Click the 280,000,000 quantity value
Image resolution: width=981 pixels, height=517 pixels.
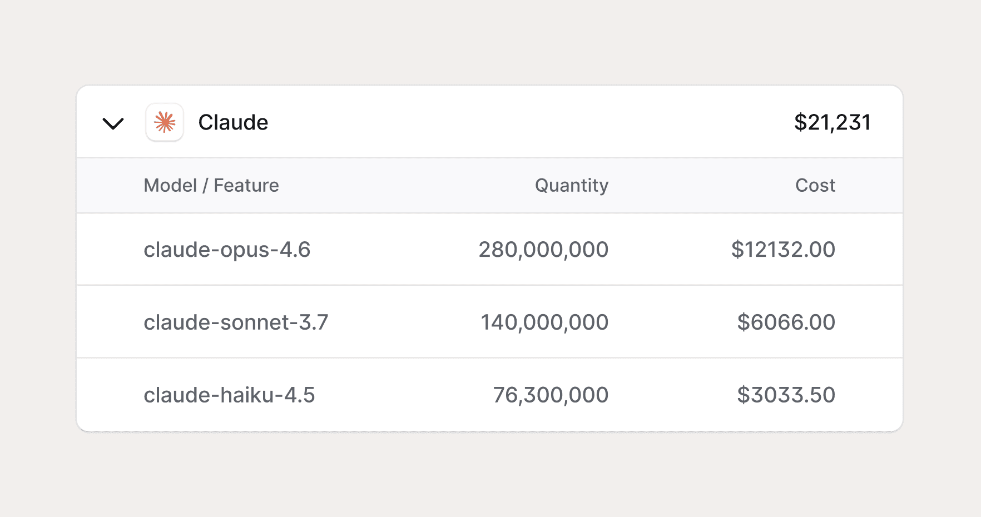[543, 250]
